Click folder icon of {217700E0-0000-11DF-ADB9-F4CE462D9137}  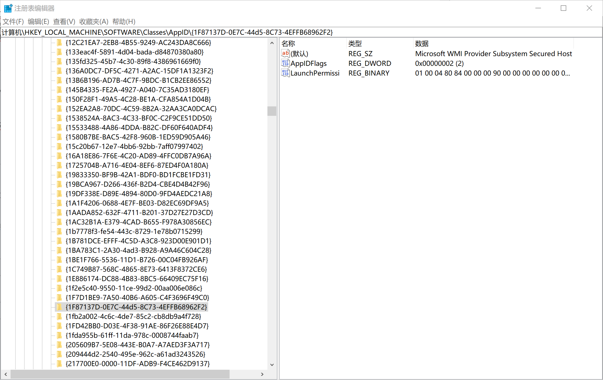click(x=59, y=364)
